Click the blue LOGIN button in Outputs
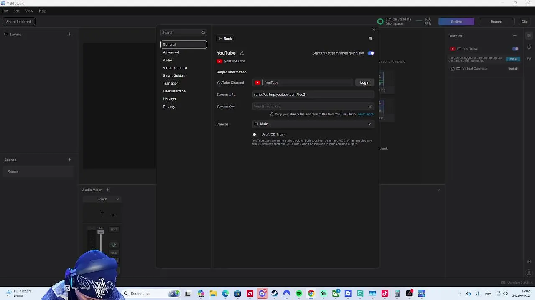535x300 pixels. 513,59
